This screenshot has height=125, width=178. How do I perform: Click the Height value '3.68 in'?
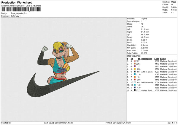174,7
